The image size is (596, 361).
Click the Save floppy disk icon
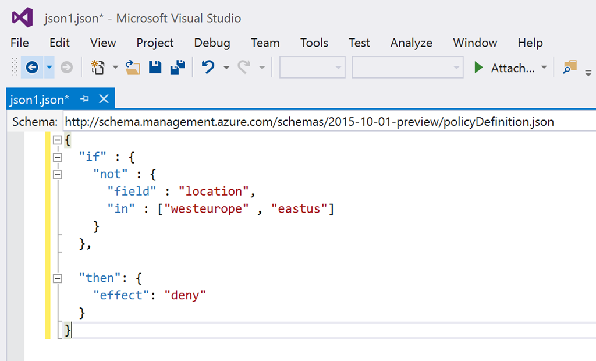pyautogui.click(x=155, y=68)
